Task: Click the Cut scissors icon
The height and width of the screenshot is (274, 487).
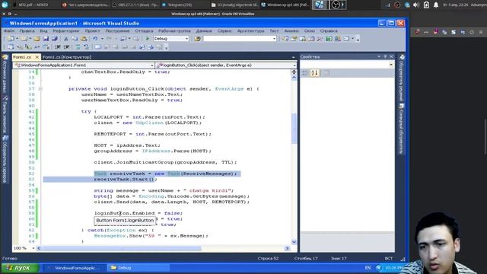Action: [66, 39]
